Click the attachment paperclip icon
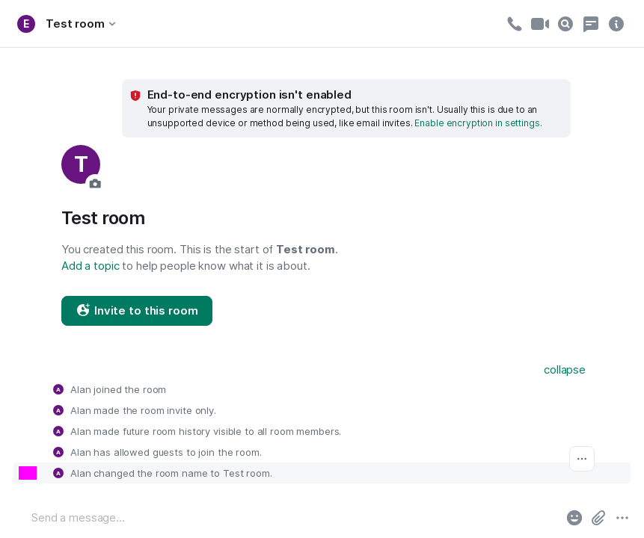This screenshot has height=538, width=644. (x=598, y=518)
